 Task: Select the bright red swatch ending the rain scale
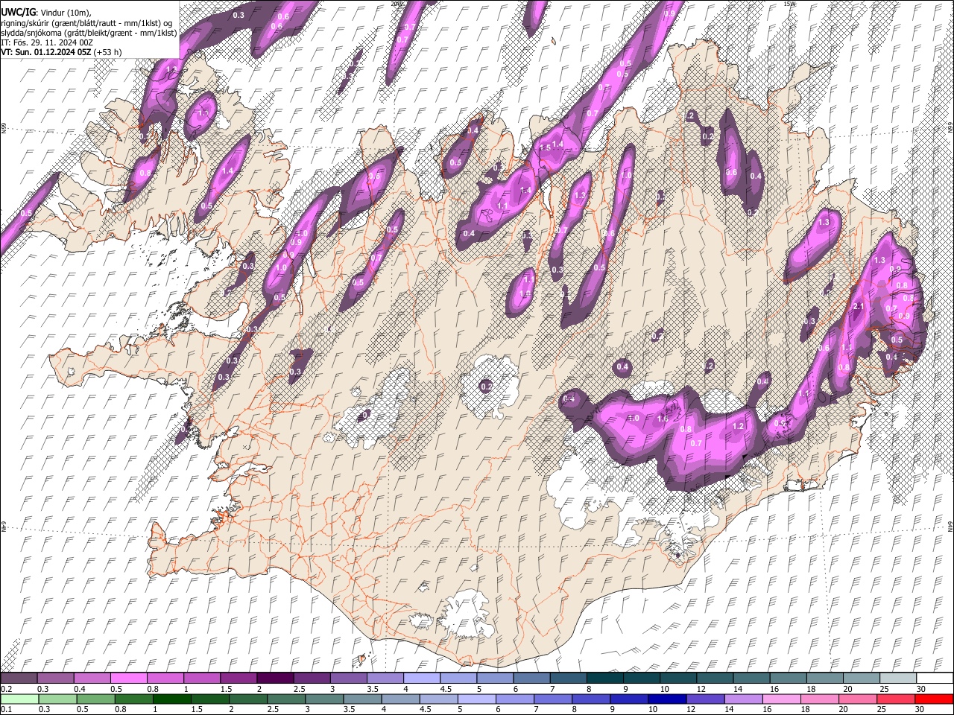(x=934, y=699)
